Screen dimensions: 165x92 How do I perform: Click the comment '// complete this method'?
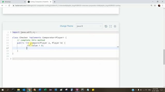click(31, 40)
